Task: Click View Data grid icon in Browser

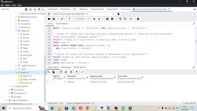Action: coord(30,10)
